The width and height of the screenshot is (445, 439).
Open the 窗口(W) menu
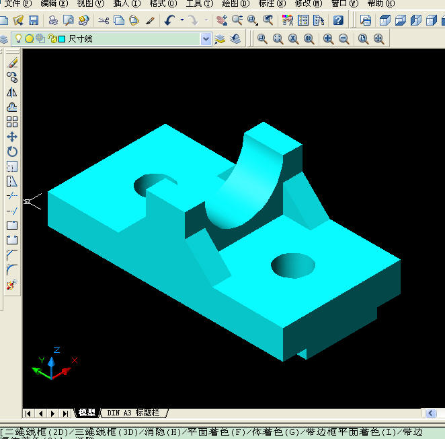pyautogui.click(x=345, y=3)
